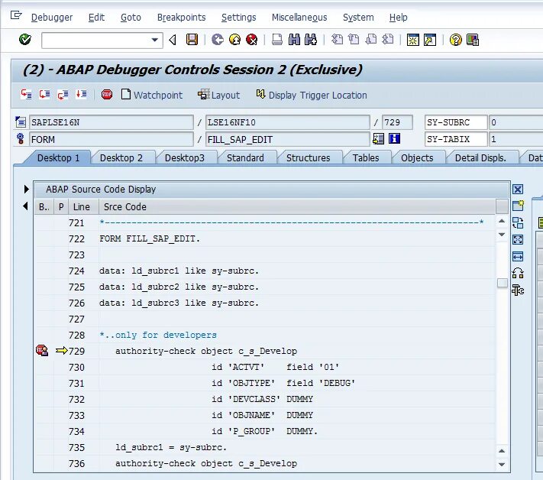Click the Save floppy disk icon
543x480 pixels.
click(192, 40)
